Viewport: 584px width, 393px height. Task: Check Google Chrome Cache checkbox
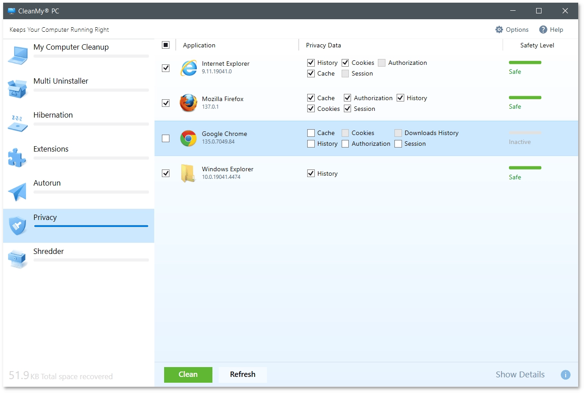(311, 133)
